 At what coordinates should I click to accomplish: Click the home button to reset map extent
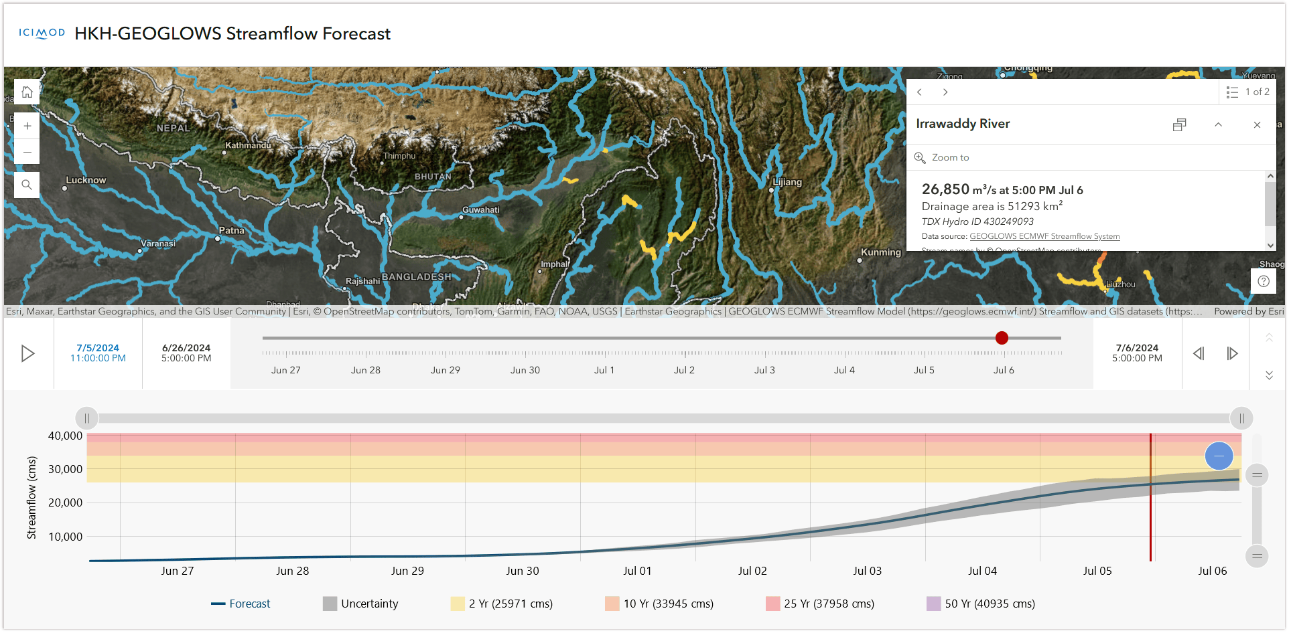click(27, 92)
